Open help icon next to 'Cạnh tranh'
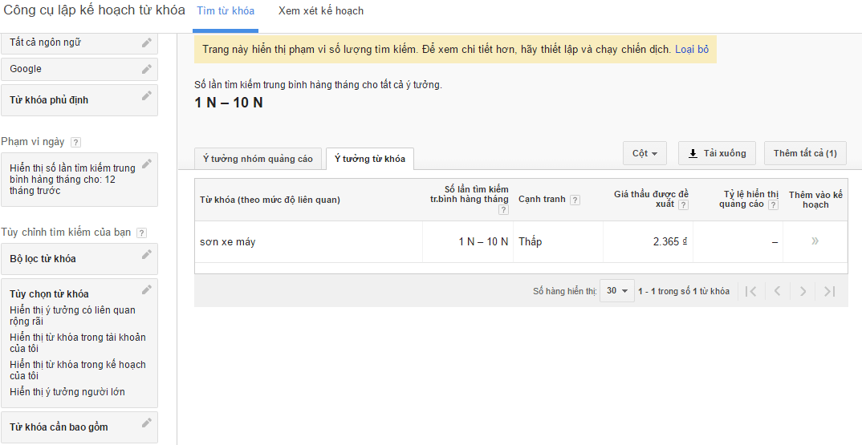Image resolution: width=862 pixels, height=445 pixels. (x=575, y=200)
